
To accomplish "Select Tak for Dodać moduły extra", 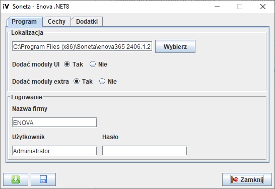I will 77,81.
